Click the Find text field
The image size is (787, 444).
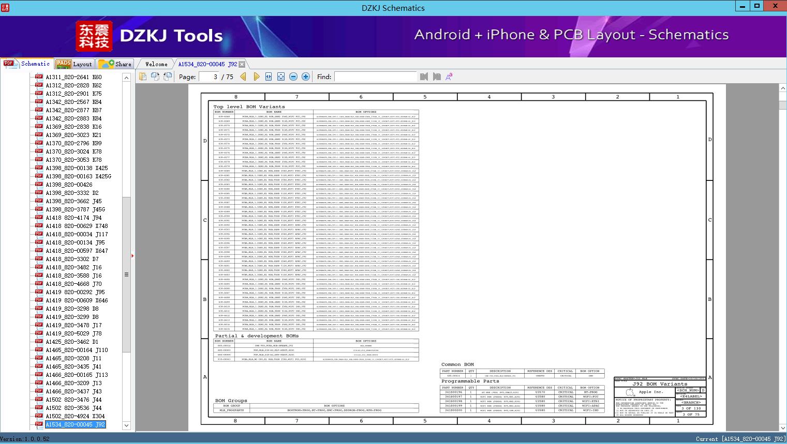point(375,76)
